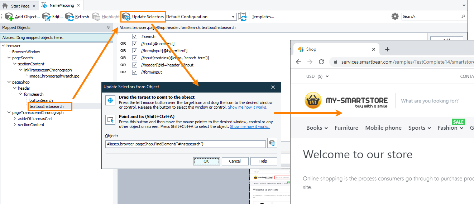Toggle the //input[@name='q'] checkbox
The image size is (474, 204).
(135, 44)
